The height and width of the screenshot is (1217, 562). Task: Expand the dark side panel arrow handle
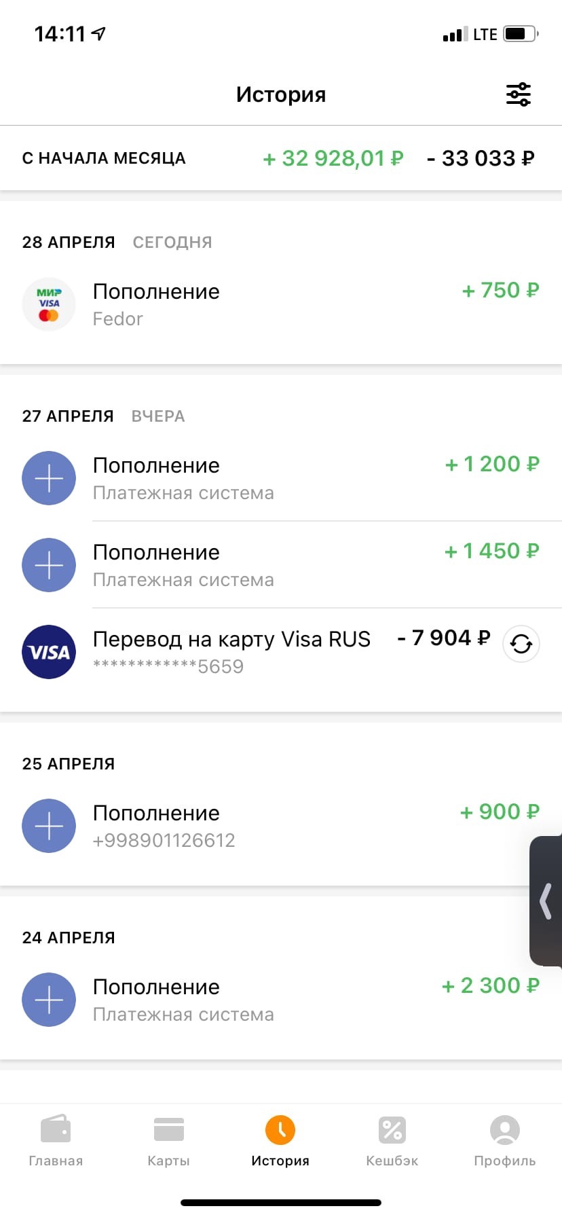coord(546,901)
